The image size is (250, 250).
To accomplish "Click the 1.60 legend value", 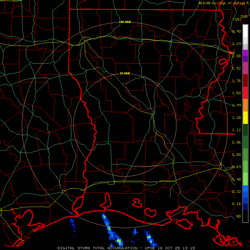I will pyautogui.click(x=236, y=93).
